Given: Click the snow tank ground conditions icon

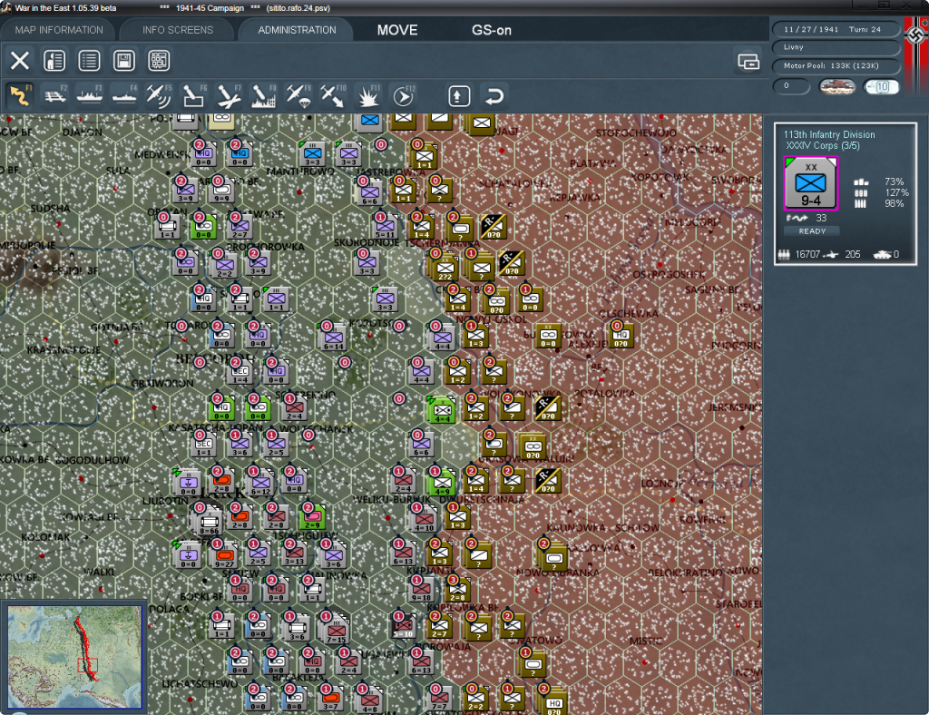Looking at the screenshot, I should [836, 86].
